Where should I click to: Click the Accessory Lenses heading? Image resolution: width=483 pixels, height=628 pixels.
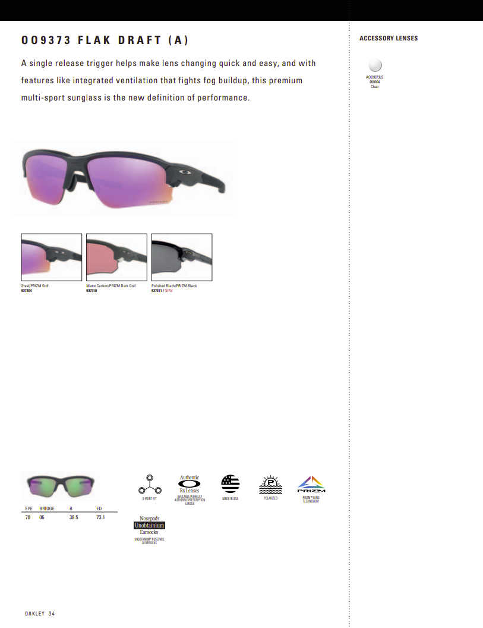(389, 38)
